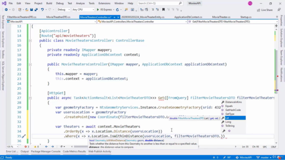Click the uncomment lines icon
Image resolution: width=285 pixels, height=160 pixels.
[157, 10]
